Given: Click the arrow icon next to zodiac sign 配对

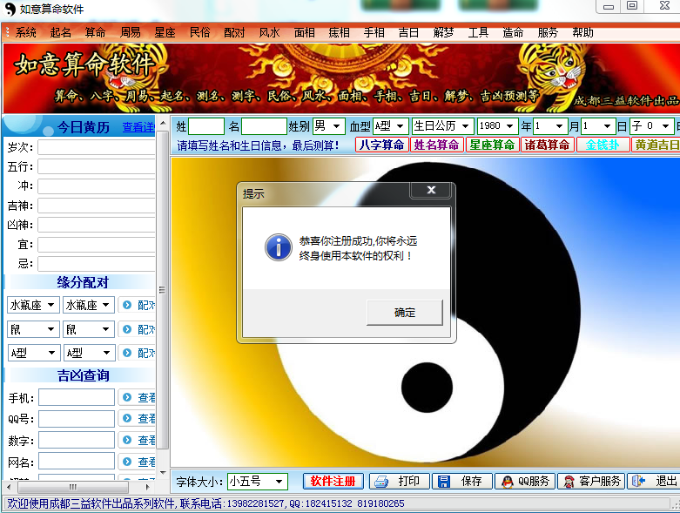Looking at the screenshot, I should pos(127,305).
